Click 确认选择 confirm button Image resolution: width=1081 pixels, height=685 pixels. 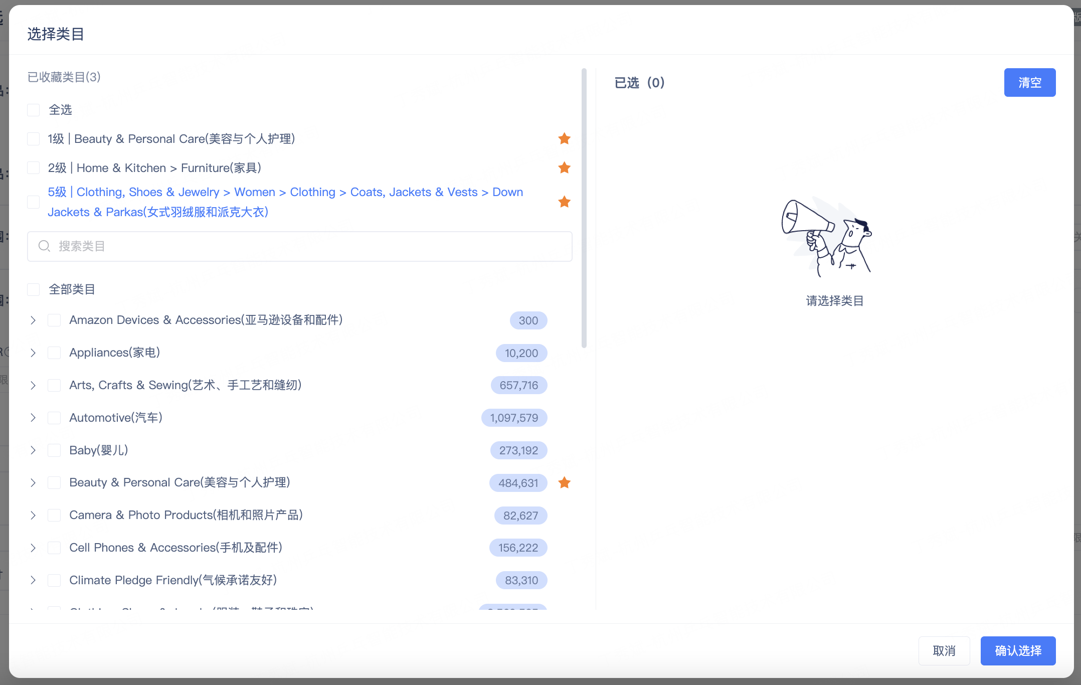pyautogui.click(x=1018, y=651)
